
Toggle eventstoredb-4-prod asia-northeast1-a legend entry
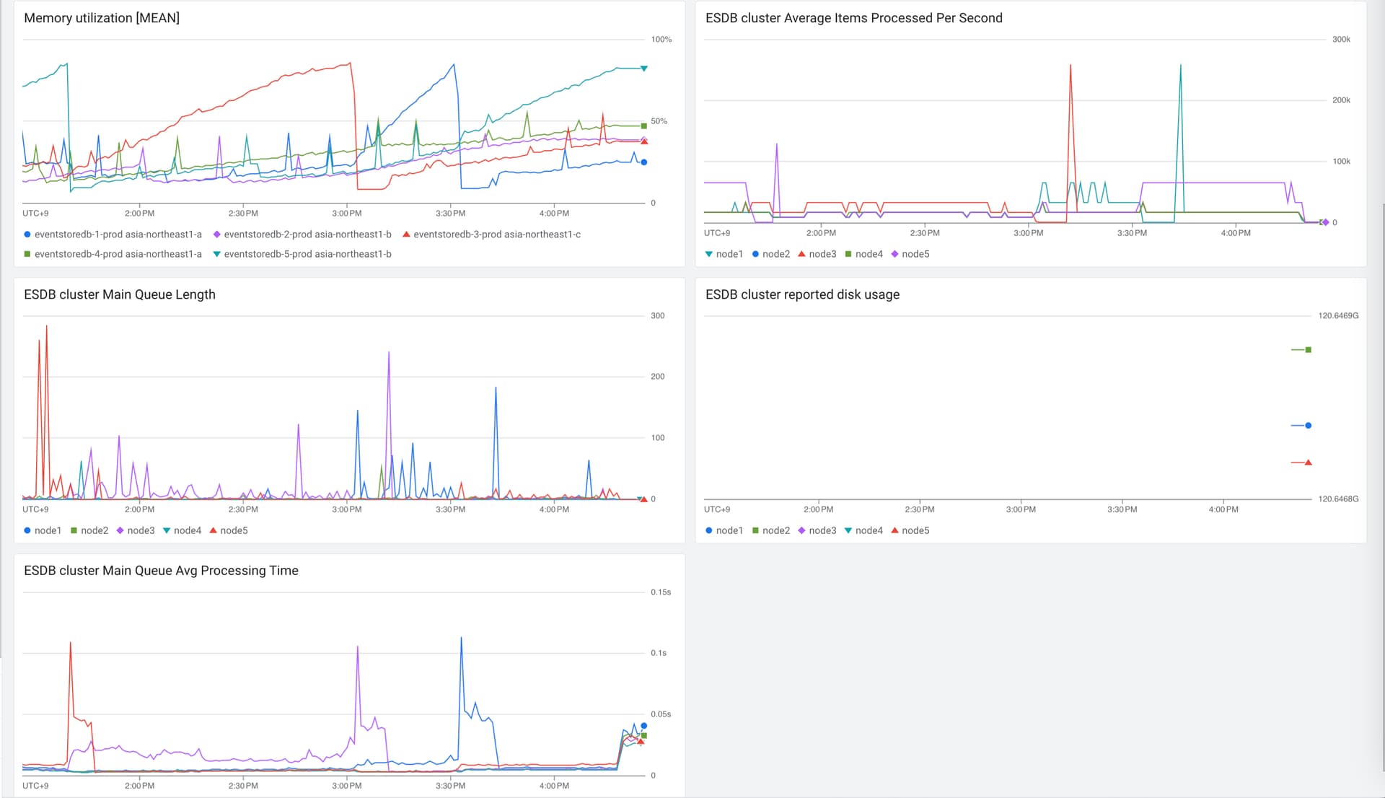[113, 254]
